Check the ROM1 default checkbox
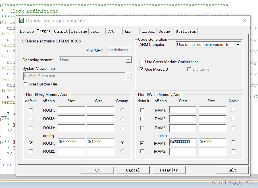 pos(31,110)
